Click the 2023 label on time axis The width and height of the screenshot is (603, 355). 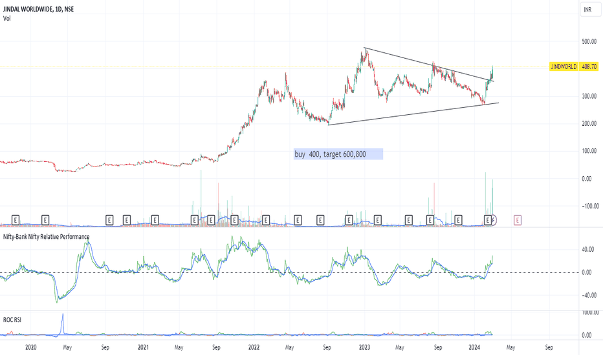(364, 347)
